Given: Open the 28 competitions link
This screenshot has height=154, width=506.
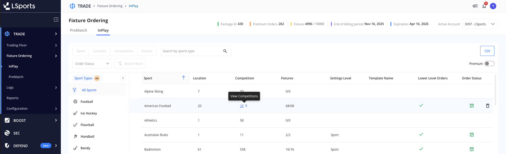Looking at the screenshot, I should (242, 106).
